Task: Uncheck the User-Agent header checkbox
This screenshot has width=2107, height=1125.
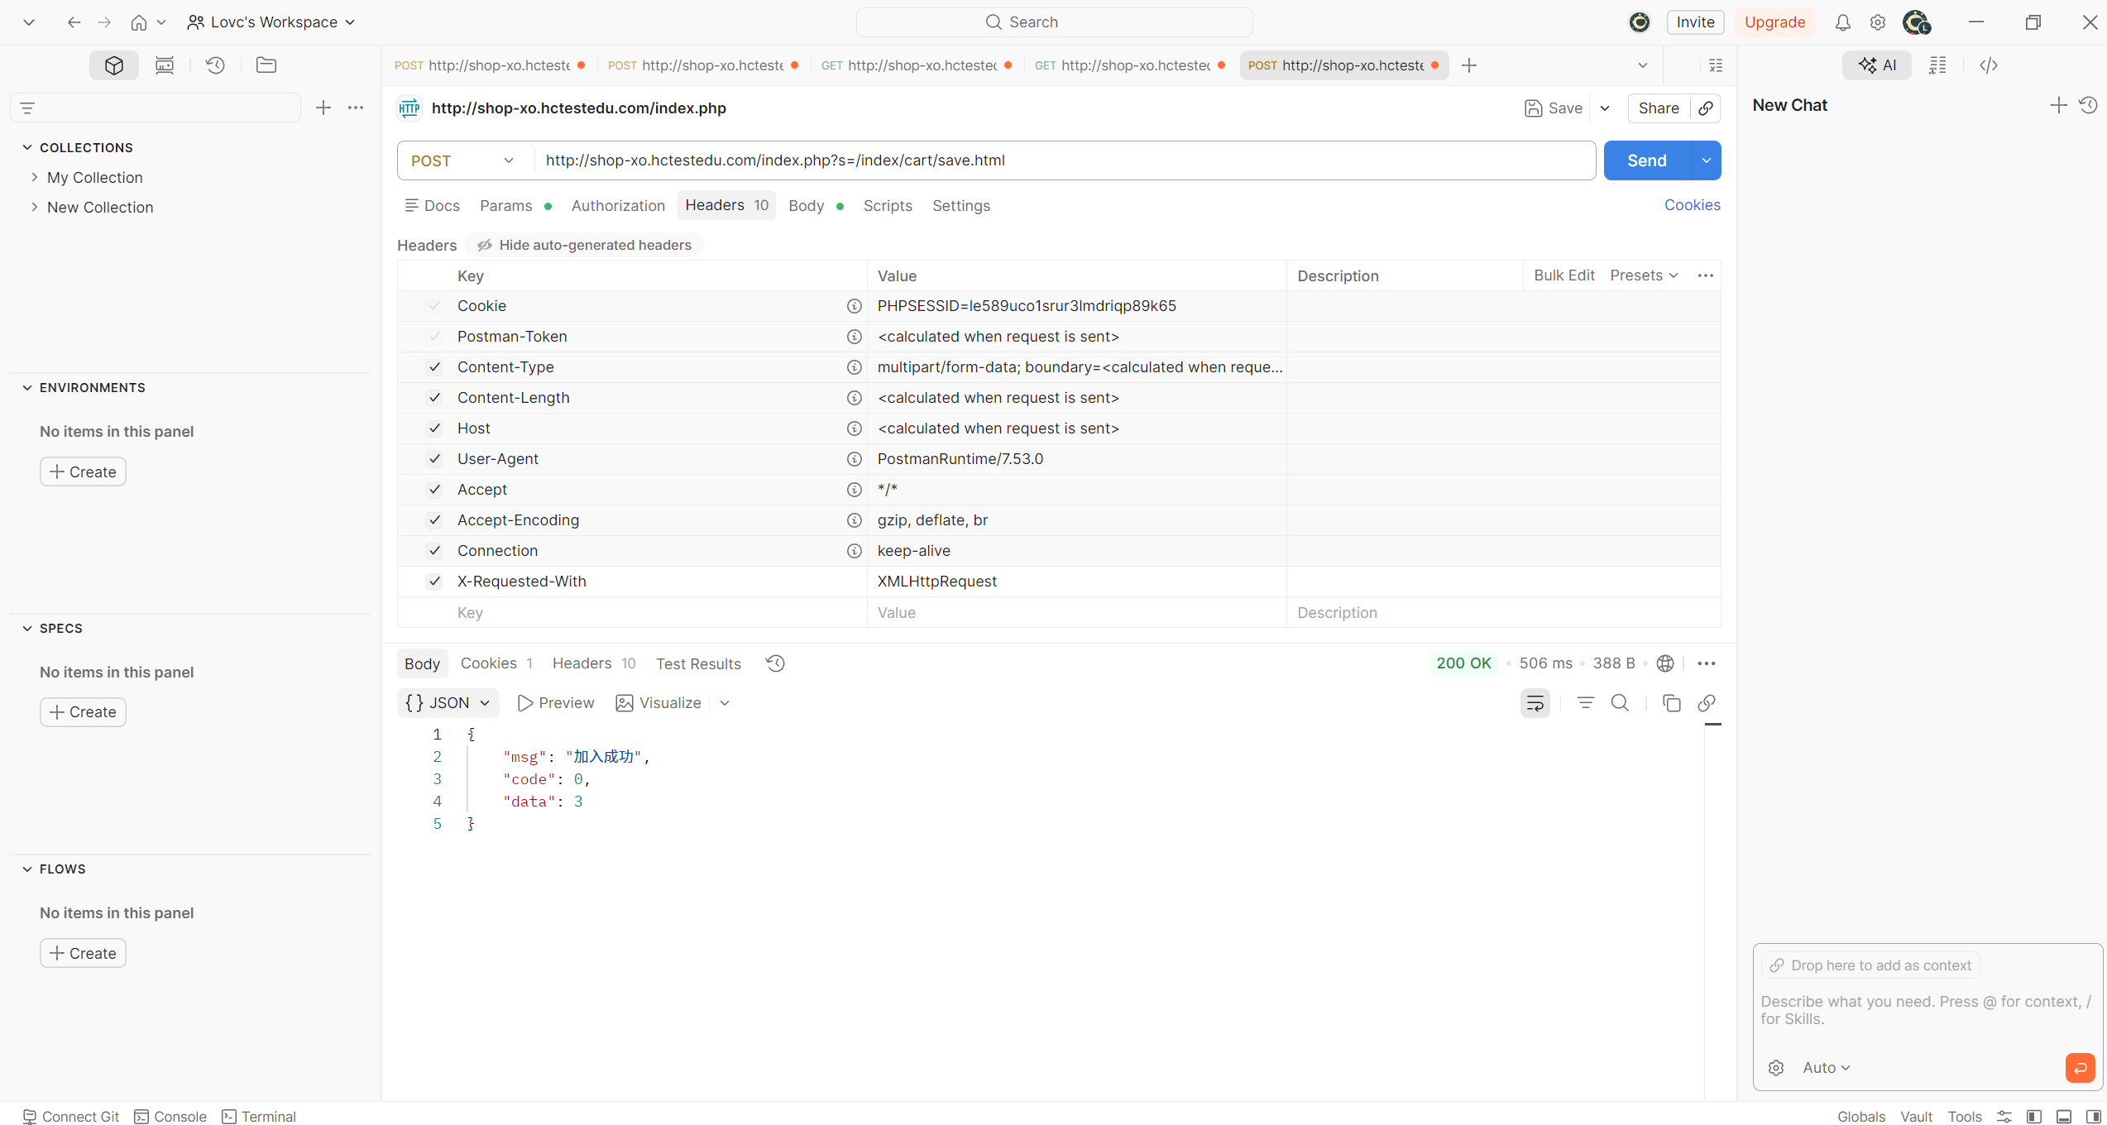Action: click(x=434, y=459)
